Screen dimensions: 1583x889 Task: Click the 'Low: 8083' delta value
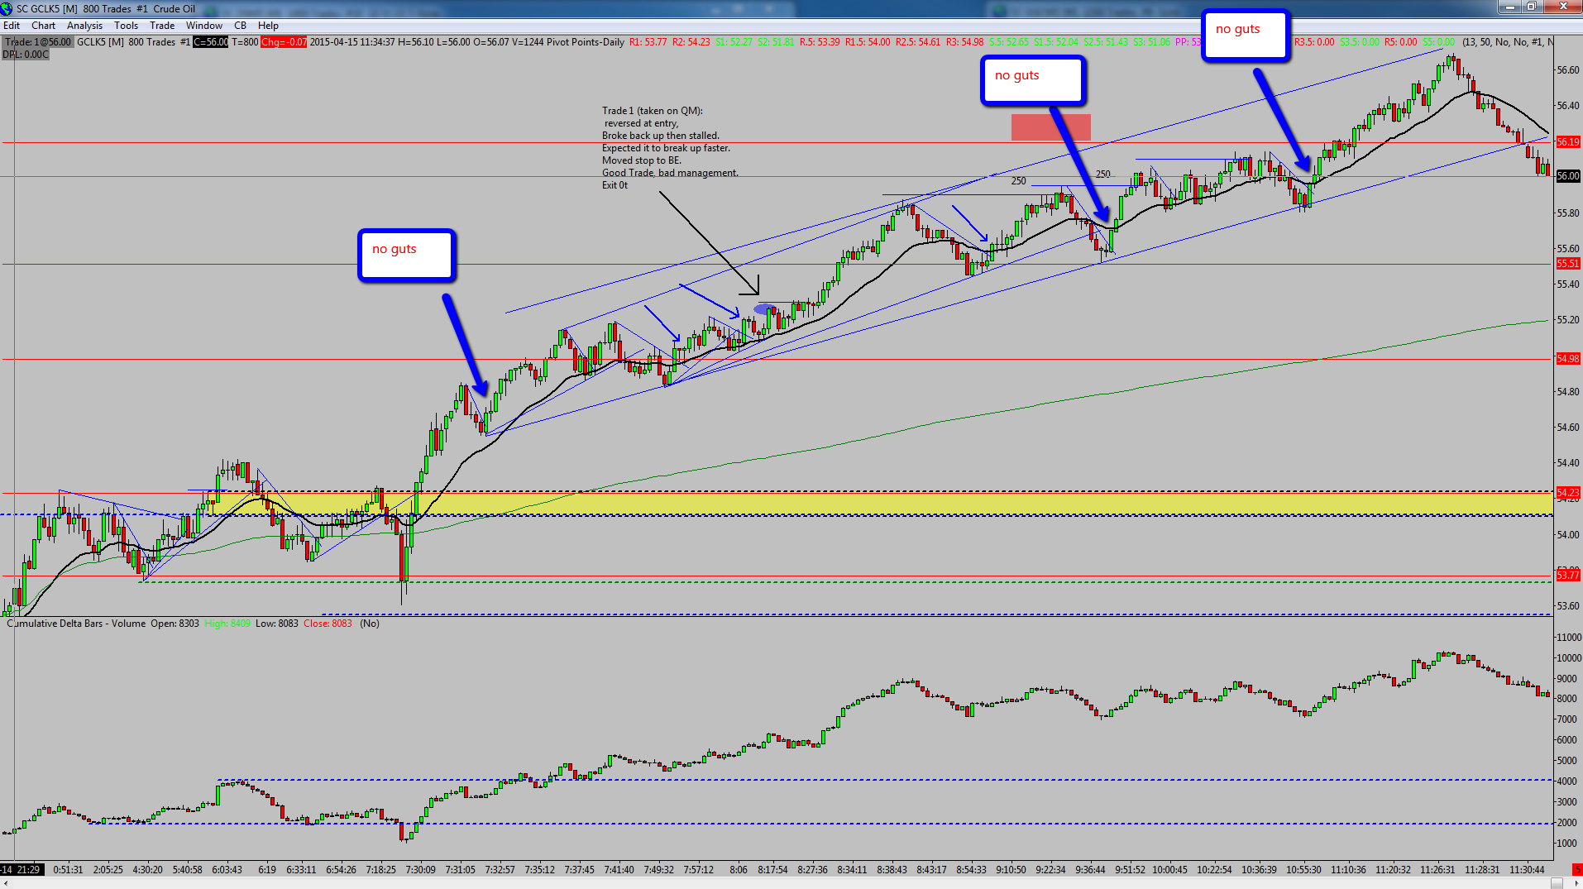[x=277, y=624]
